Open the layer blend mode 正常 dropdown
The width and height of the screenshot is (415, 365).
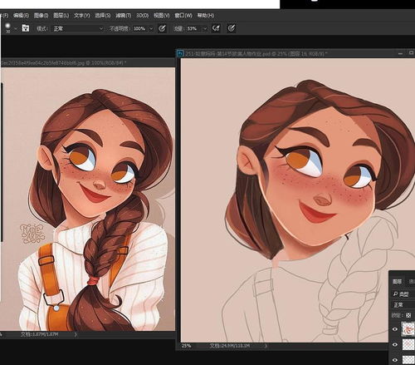403,305
